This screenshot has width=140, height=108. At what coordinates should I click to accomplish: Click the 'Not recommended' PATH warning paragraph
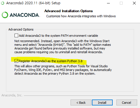(63, 47)
